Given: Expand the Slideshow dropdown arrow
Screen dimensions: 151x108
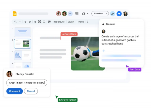Looking at the screenshot, I should coord(107,14).
